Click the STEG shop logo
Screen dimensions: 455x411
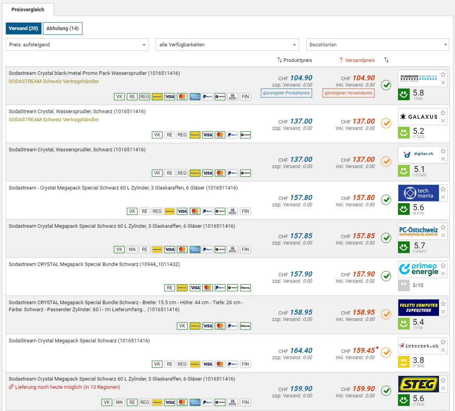418,384
